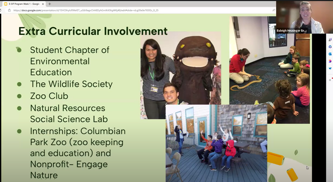
Task: Click the Baleigh Heusinger name label
Action: pos(291,31)
